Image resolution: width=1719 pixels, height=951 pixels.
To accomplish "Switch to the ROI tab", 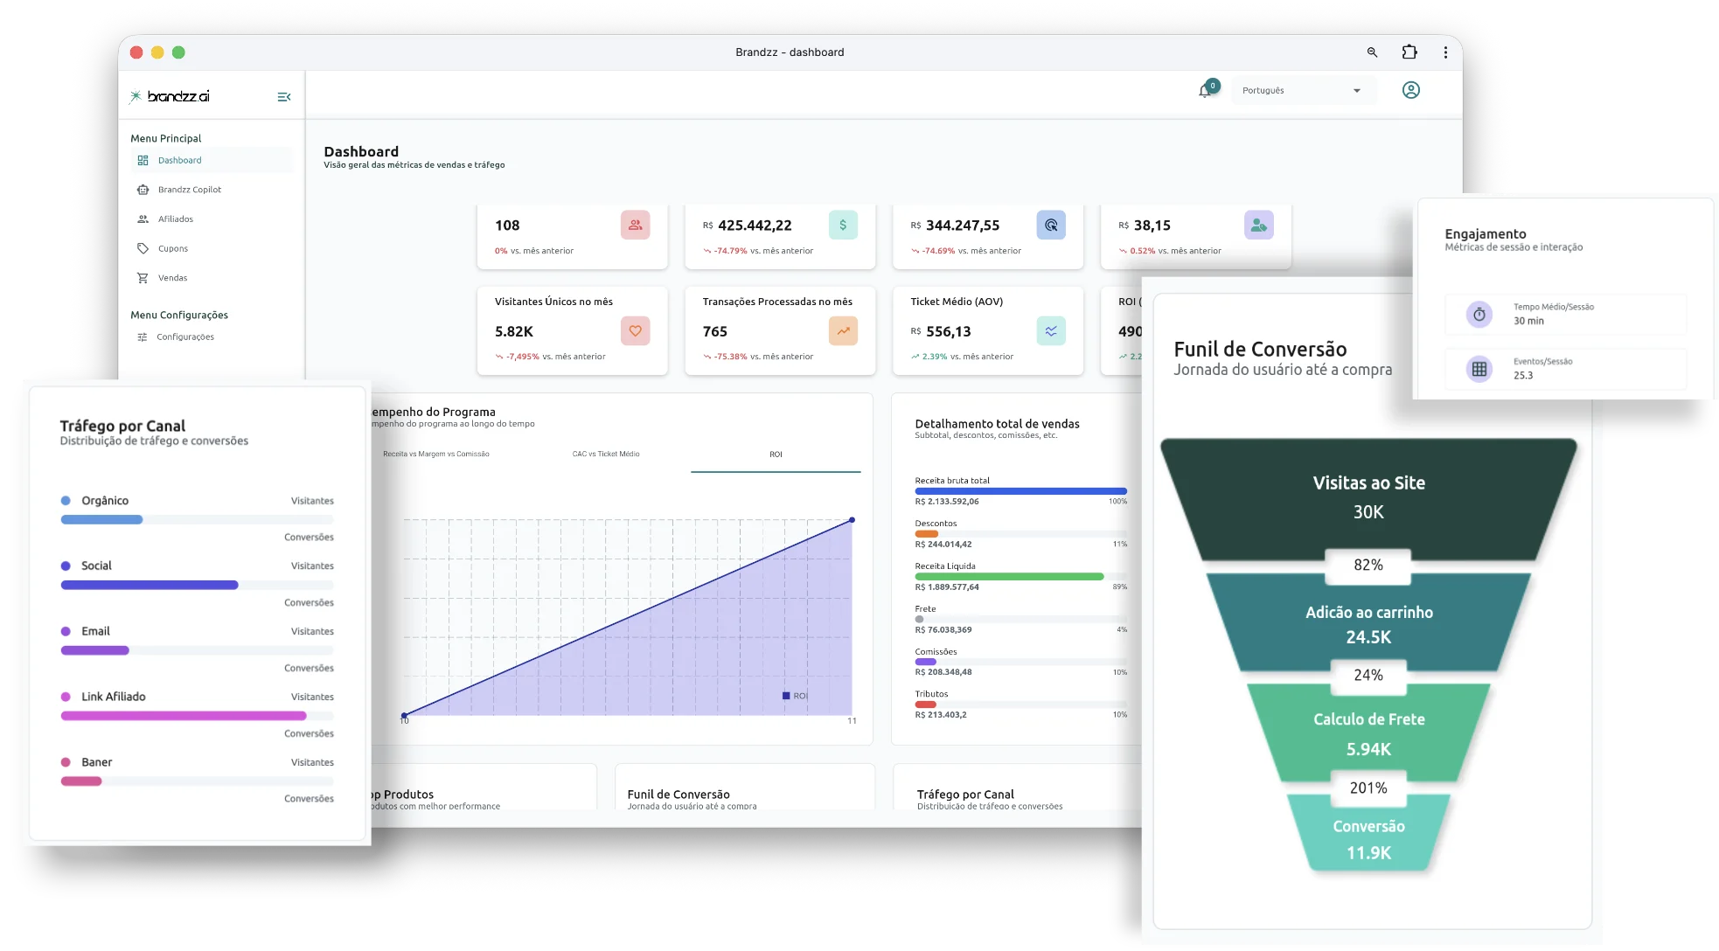I will pyautogui.click(x=775, y=455).
